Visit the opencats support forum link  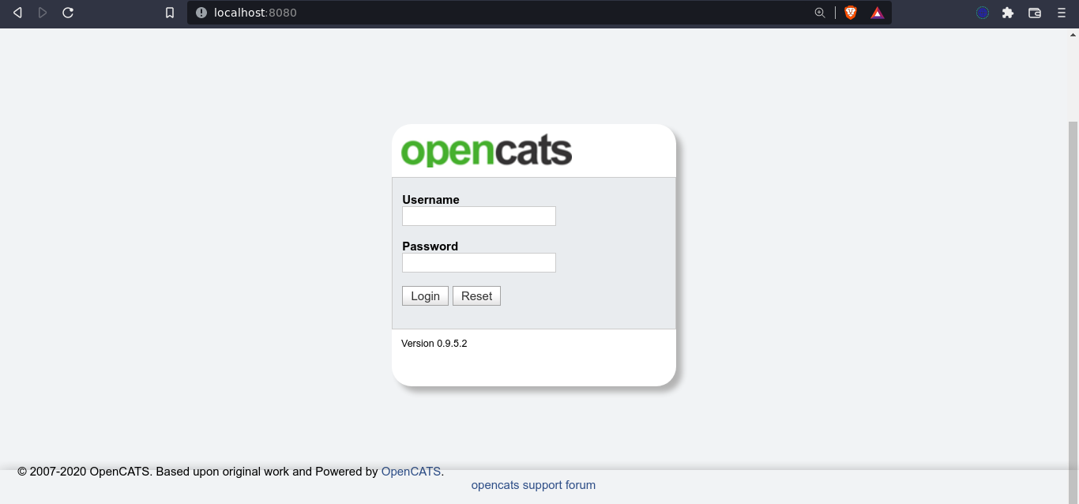point(533,485)
